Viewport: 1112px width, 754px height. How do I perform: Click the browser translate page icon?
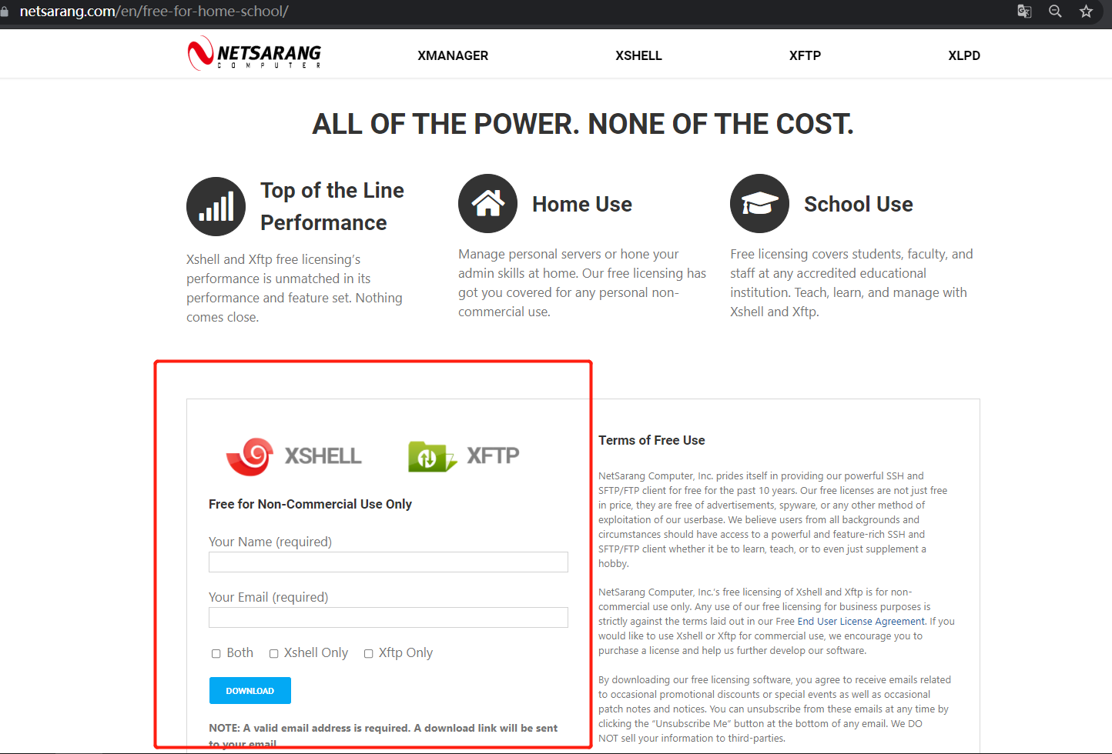click(1024, 12)
